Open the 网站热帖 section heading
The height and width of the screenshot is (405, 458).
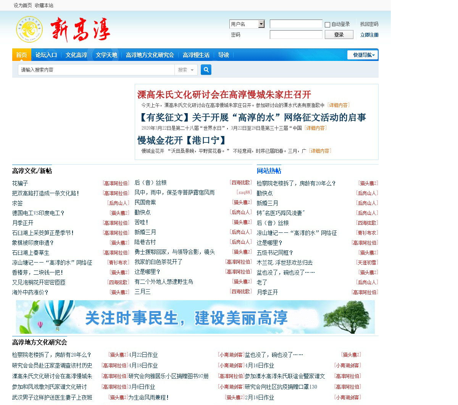click(269, 171)
